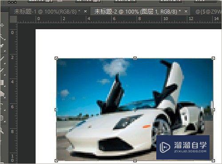This screenshot has width=222, height=164.
Task: Click the middle-left transform handle
Action: click(56, 109)
